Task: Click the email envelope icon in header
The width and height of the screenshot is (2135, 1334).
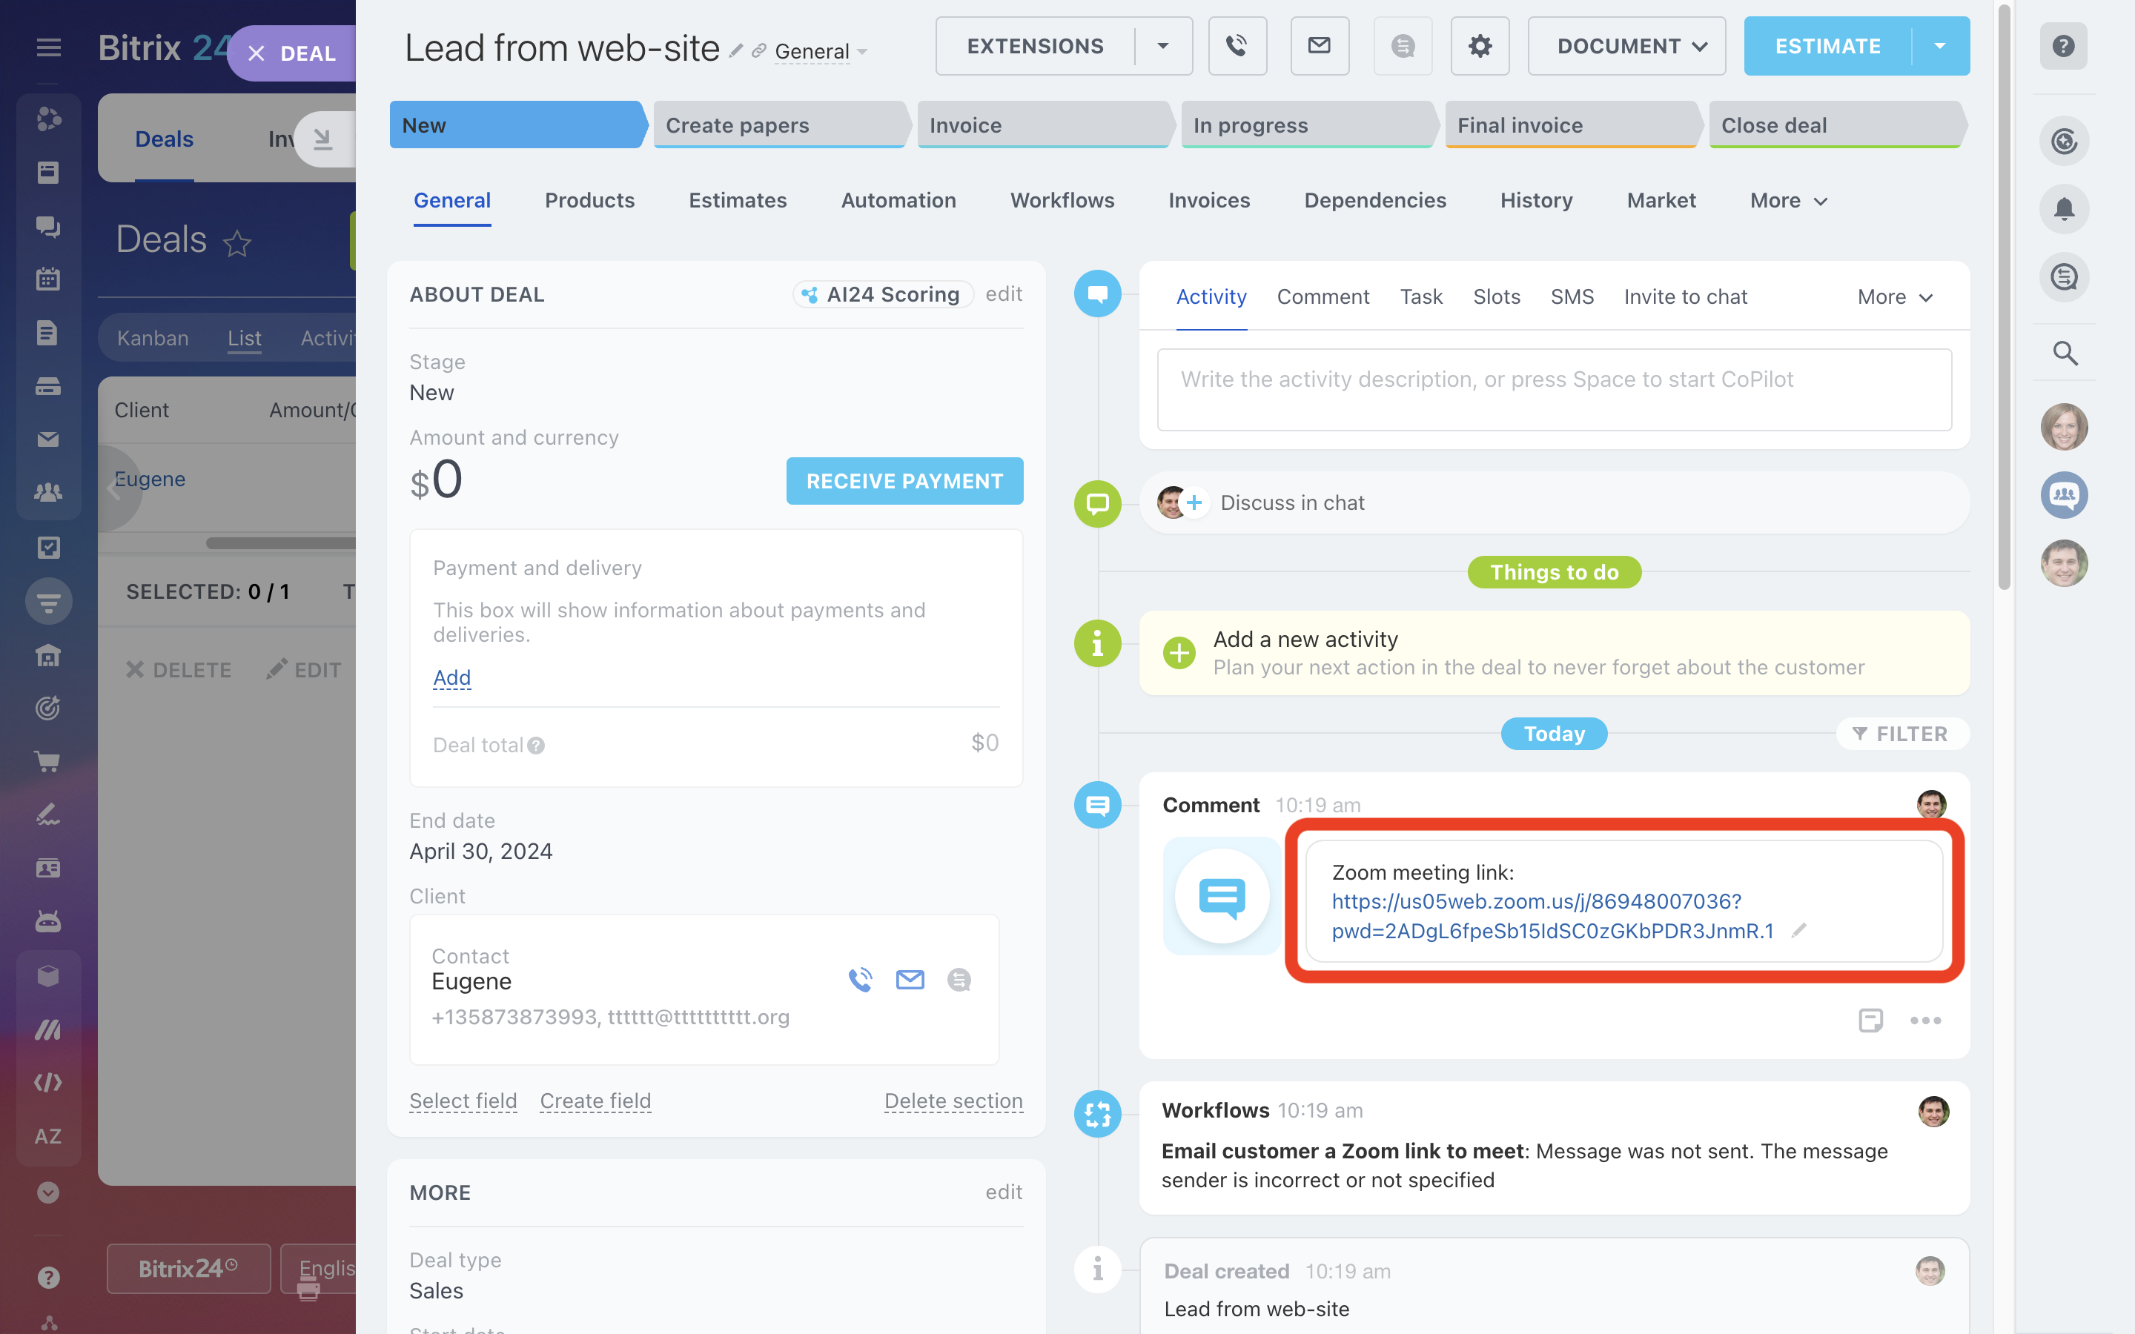Action: 1319,46
